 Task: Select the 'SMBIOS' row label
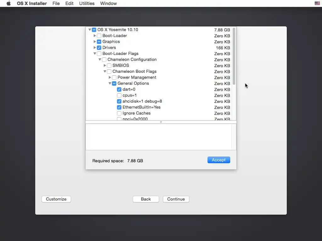tap(121, 66)
